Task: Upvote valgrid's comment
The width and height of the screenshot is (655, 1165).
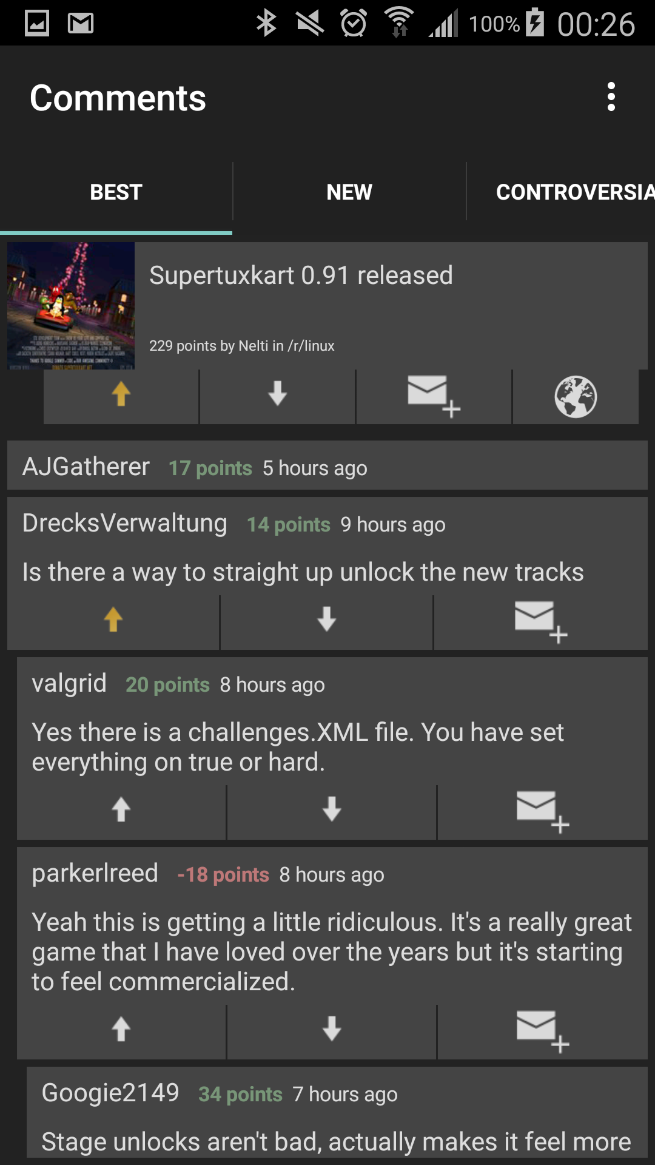Action: click(121, 811)
